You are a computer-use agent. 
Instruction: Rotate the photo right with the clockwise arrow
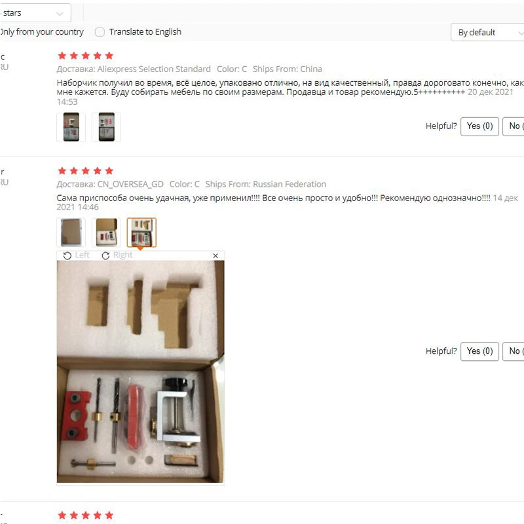pyautogui.click(x=105, y=255)
